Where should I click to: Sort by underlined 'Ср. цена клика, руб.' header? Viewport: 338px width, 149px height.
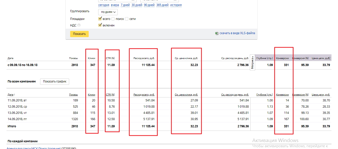click(x=186, y=95)
